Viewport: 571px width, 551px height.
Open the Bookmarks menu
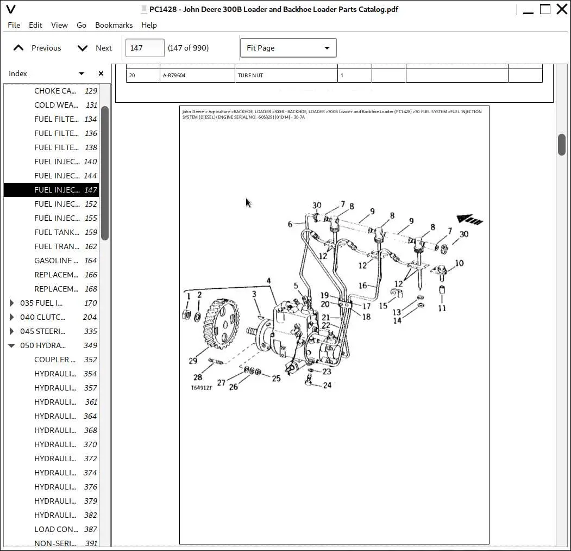coord(114,25)
